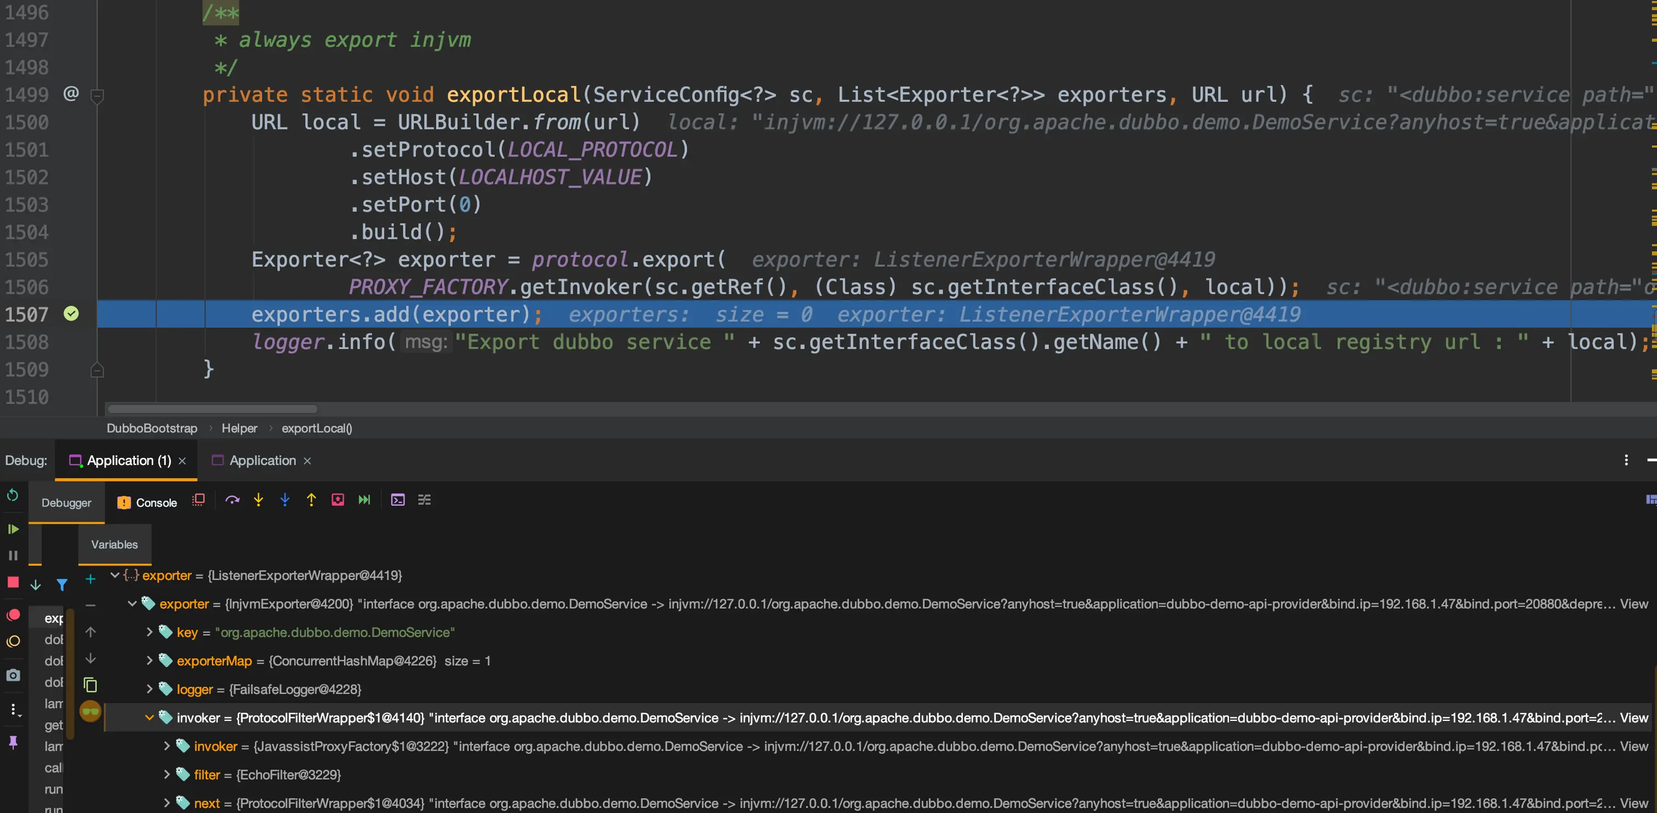The width and height of the screenshot is (1657, 813).
Task: Collapse the top-level exporter ListenerExporterWrapper node
Action: coord(115,575)
